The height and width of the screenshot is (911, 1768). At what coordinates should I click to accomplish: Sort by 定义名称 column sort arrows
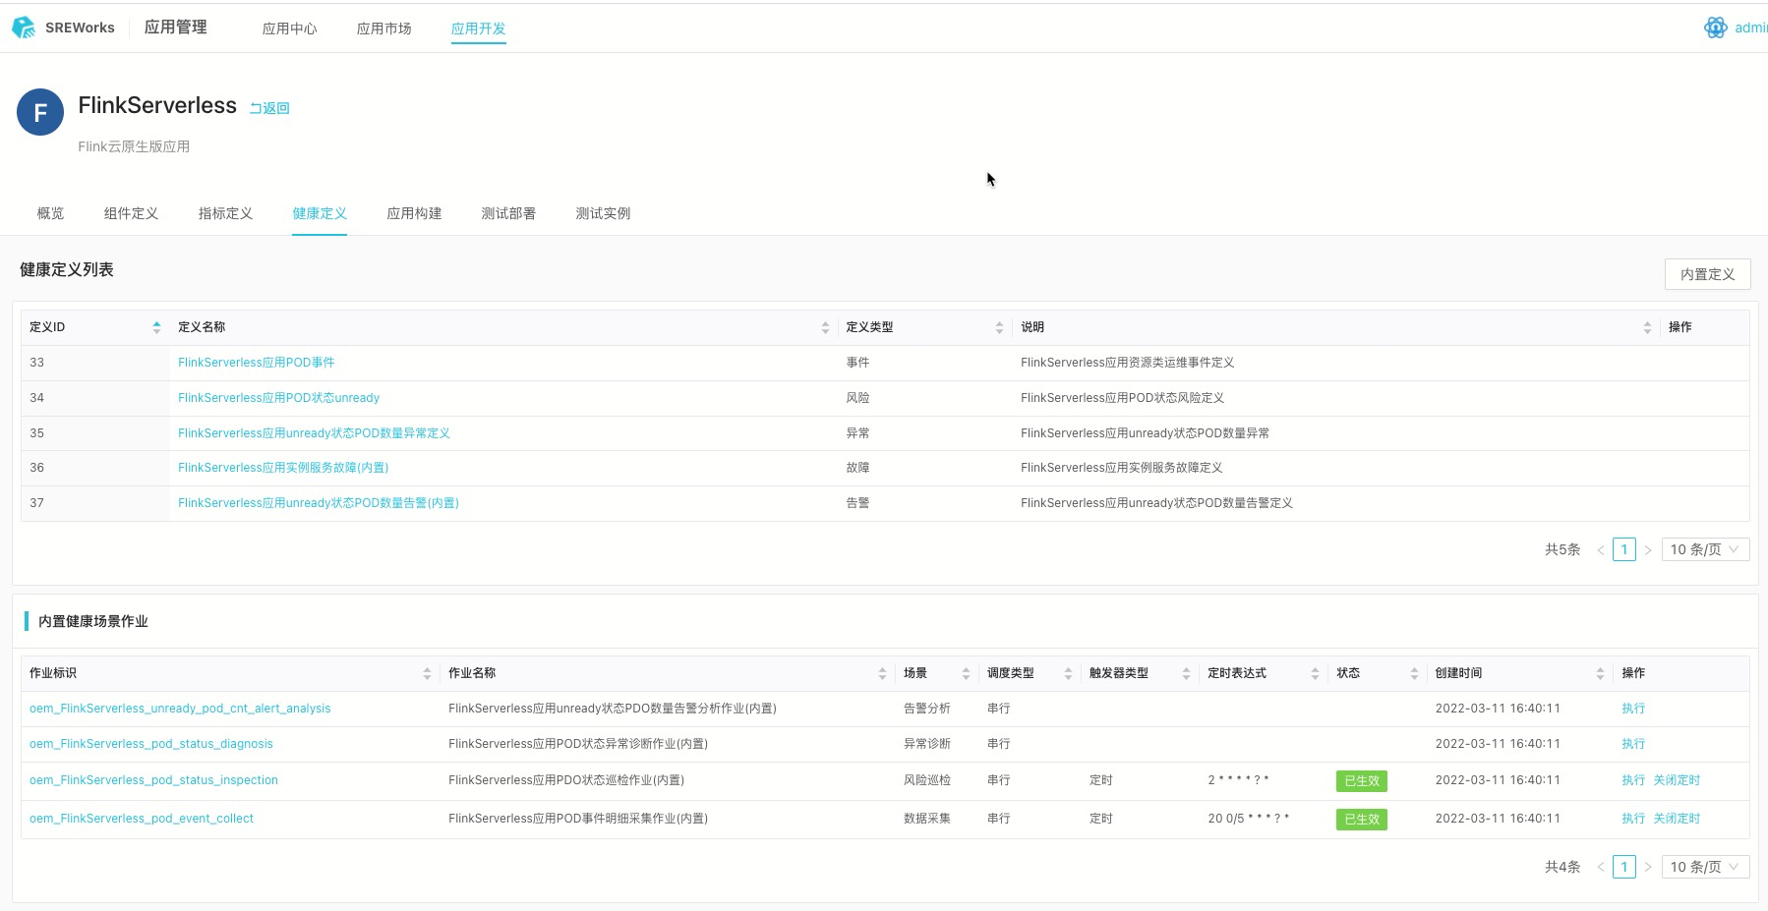825,327
